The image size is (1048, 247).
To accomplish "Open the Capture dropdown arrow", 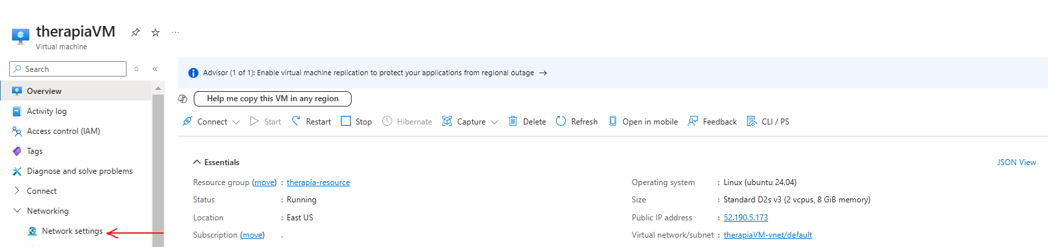I will coord(494,122).
